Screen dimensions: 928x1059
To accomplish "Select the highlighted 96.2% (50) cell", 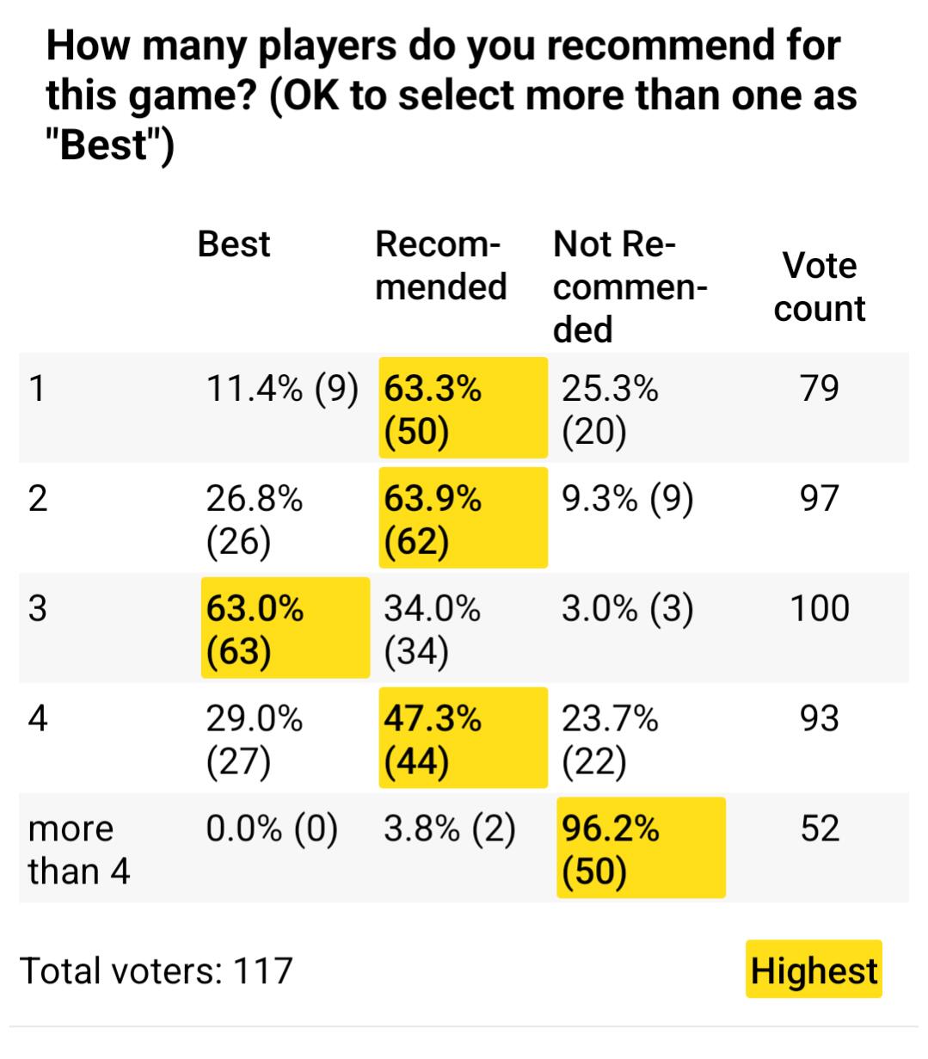I will click(641, 849).
